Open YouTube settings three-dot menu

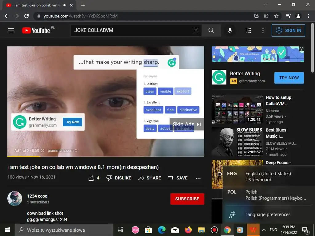click(x=263, y=30)
